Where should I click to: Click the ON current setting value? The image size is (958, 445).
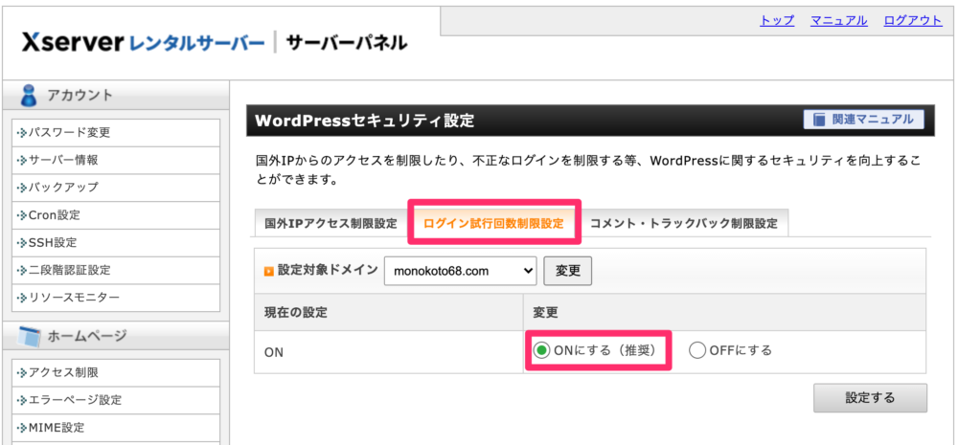click(x=274, y=353)
